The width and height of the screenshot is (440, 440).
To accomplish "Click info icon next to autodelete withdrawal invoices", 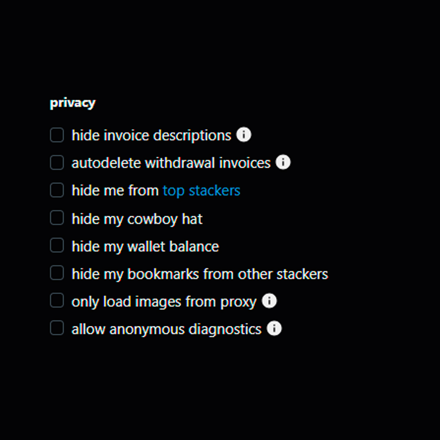I will click(283, 162).
